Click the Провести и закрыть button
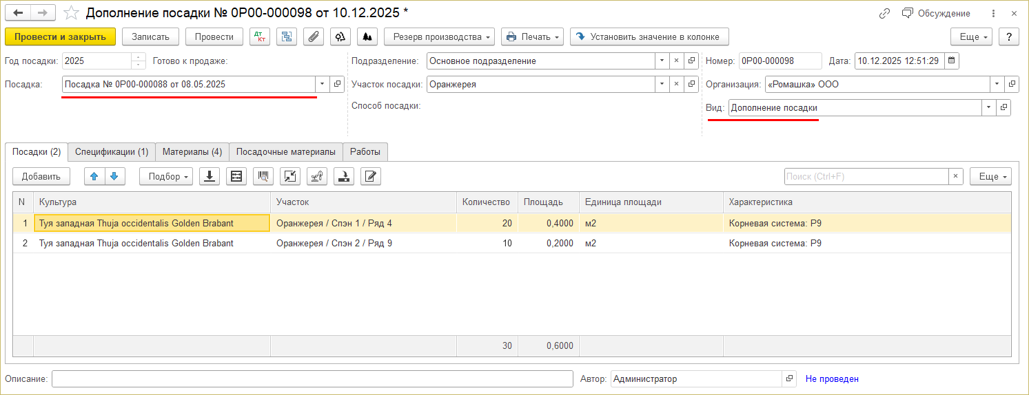 coord(60,36)
